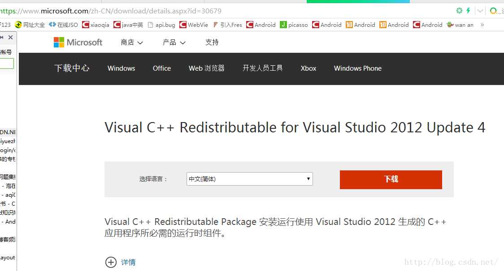Expand the 产品 menu

[174, 42]
